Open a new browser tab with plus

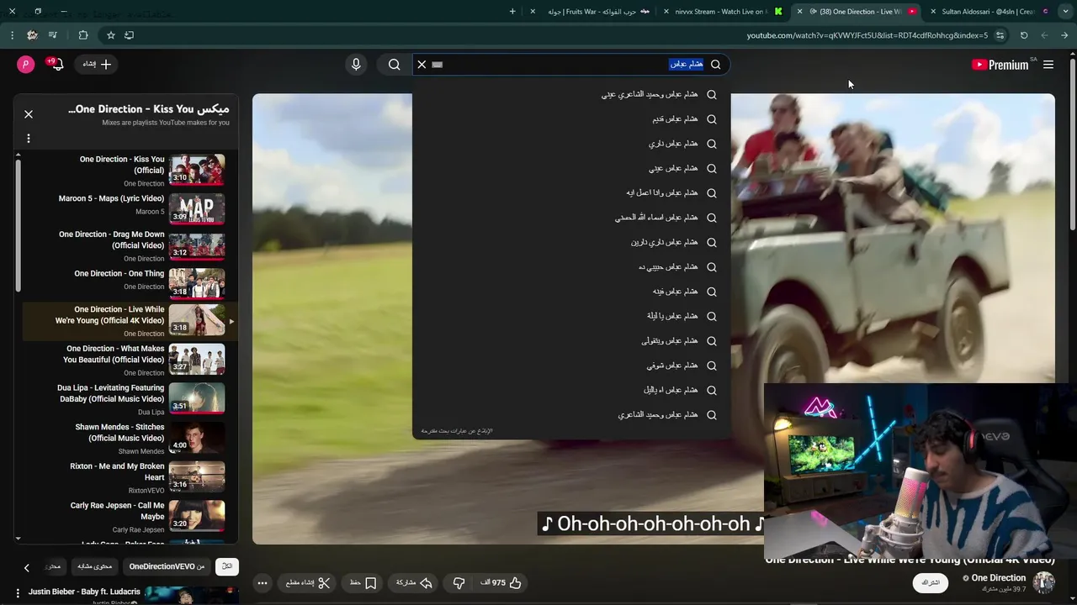(x=513, y=12)
